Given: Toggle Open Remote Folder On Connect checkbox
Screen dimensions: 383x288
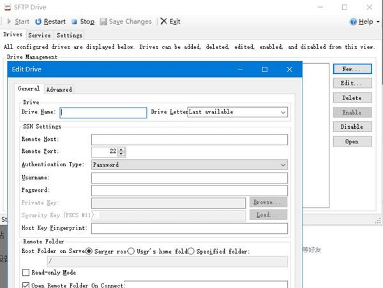Looking at the screenshot, I should click(26, 285).
